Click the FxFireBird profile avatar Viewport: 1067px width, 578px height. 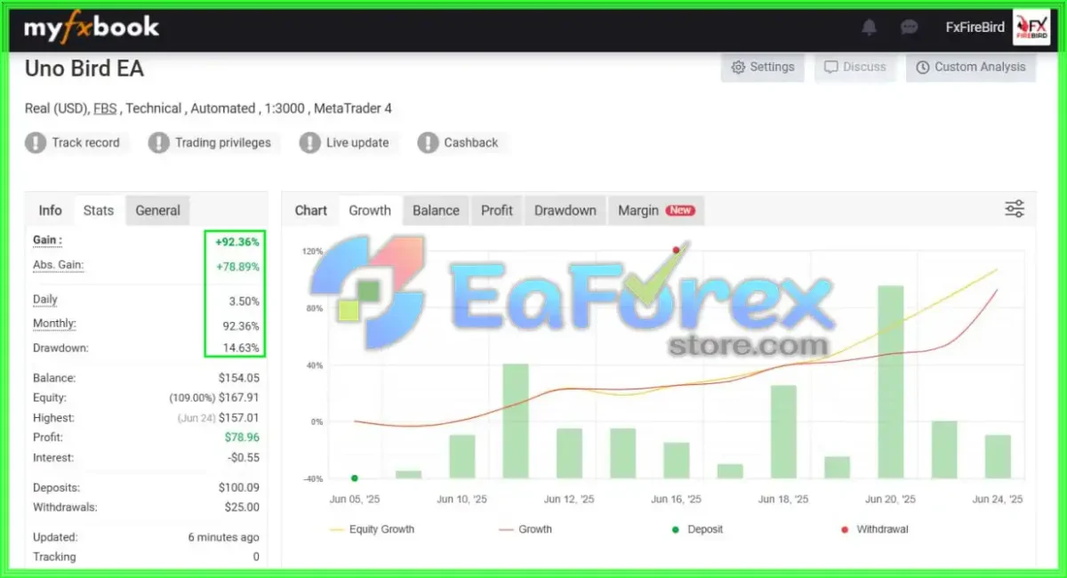[1031, 27]
